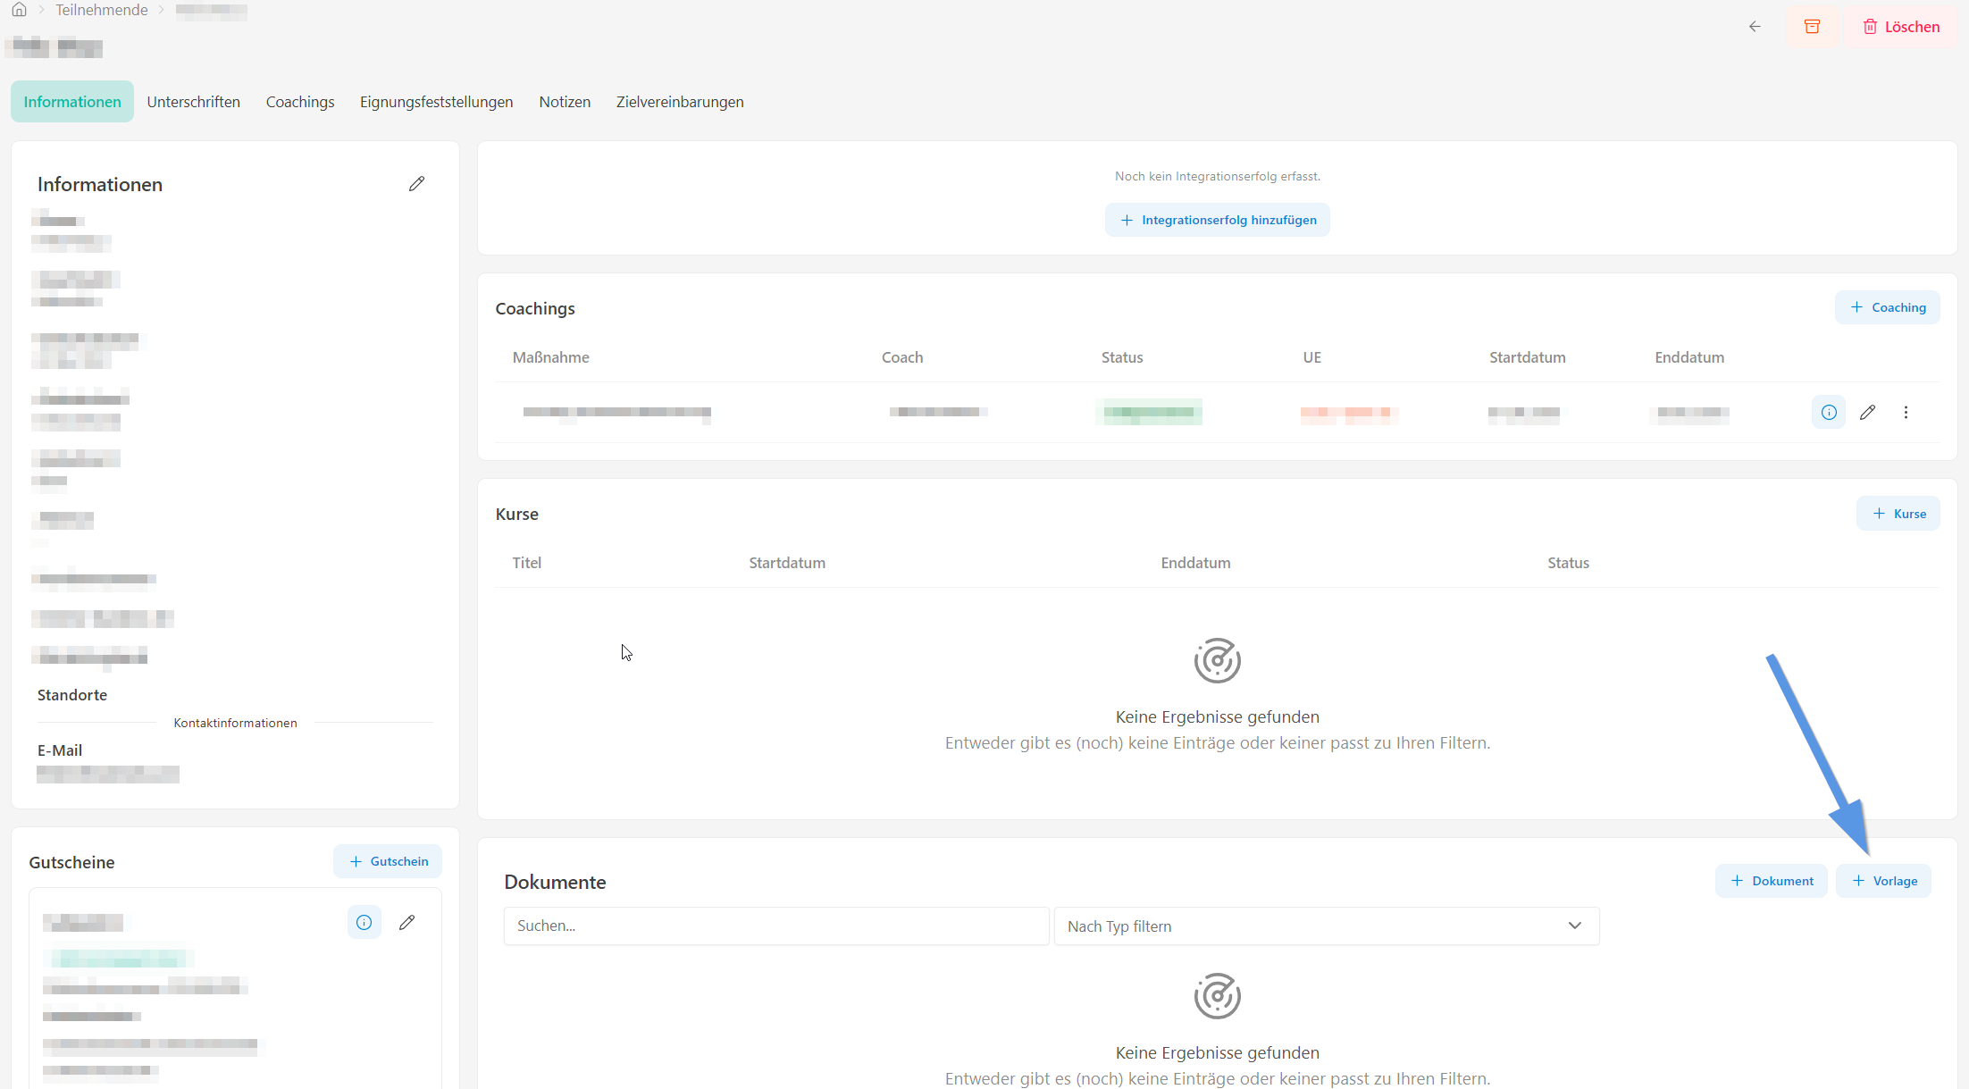Click the plus Dokument button
Viewport: 1969px width, 1089px height.
point(1772,881)
